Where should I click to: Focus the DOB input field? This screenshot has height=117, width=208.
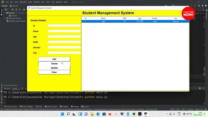pyautogui.click(x=64, y=42)
